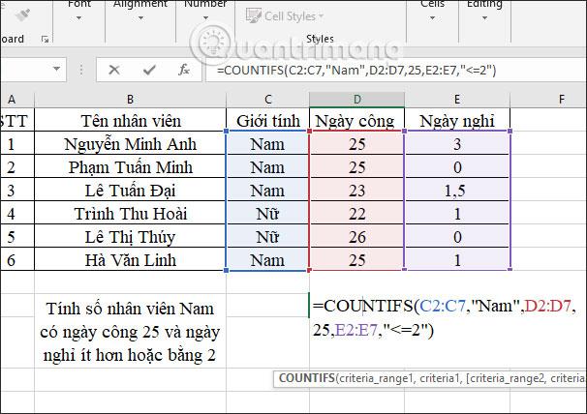
Task: Click criteria1 in the function tooltip
Action: pyautogui.click(x=439, y=378)
